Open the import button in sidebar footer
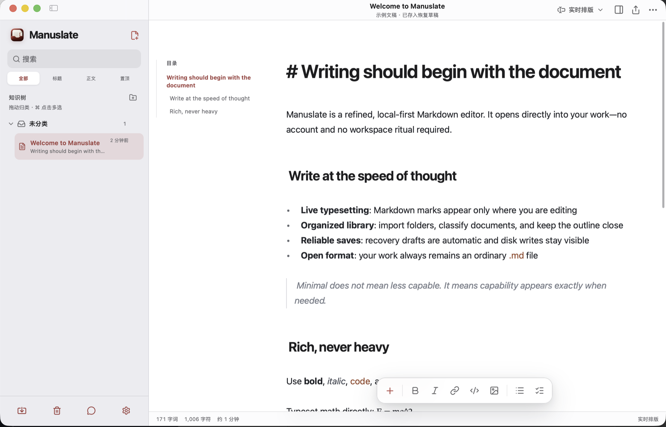The height and width of the screenshot is (427, 666). pyautogui.click(x=22, y=411)
